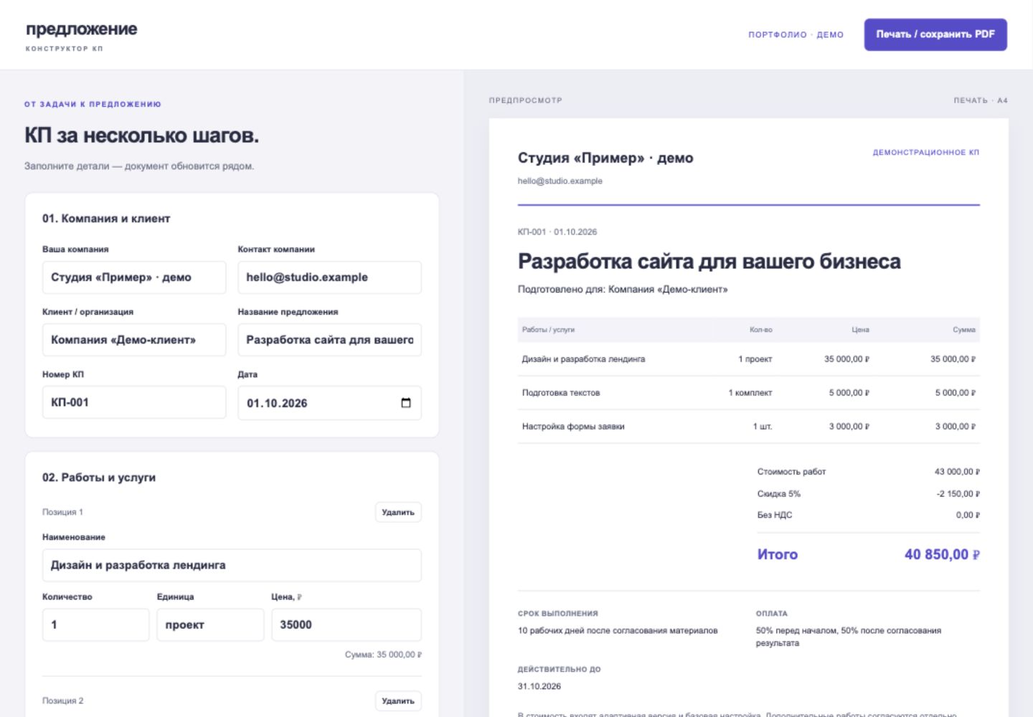Click the ПЕЧАТЬ · A4 label above preview
Image resolution: width=1033 pixels, height=717 pixels.
pyautogui.click(x=981, y=100)
